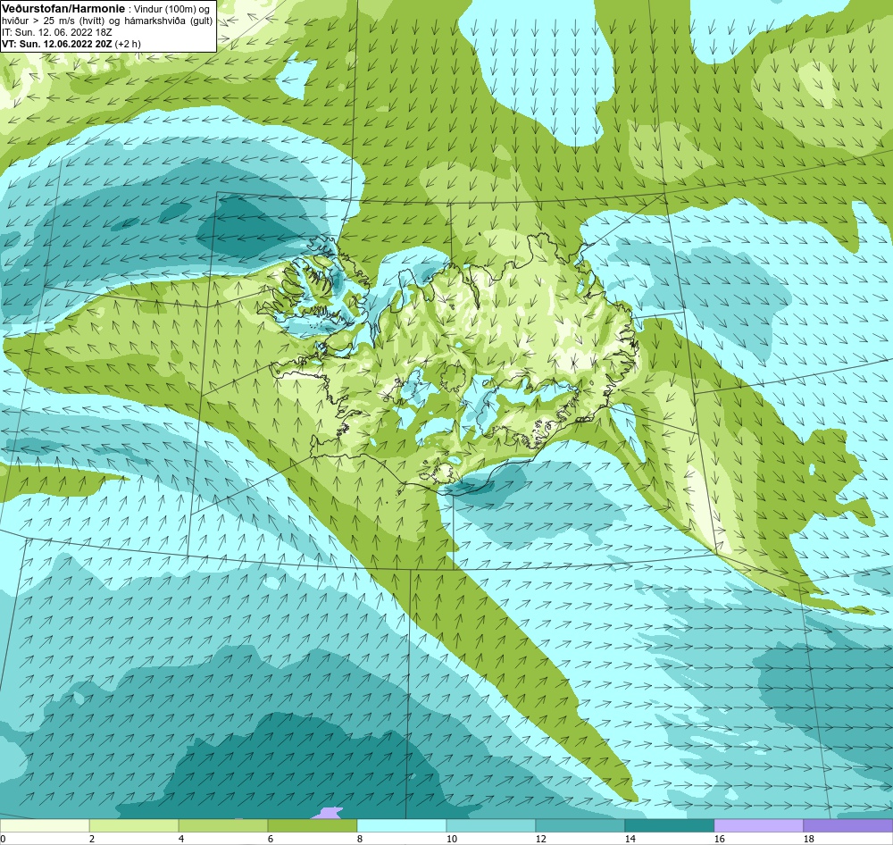Click the purple 18+ legend swatch

coord(848,825)
